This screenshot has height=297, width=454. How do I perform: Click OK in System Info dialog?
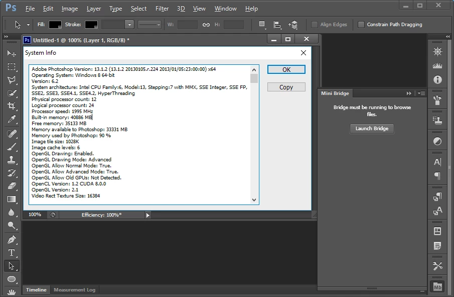click(286, 70)
